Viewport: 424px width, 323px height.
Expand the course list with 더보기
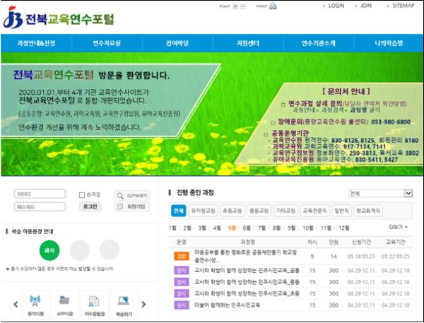pos(399,228)
